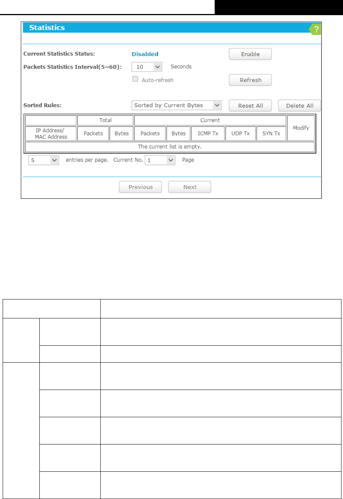Open the green help question-mark icon

(x=316, y=29)
